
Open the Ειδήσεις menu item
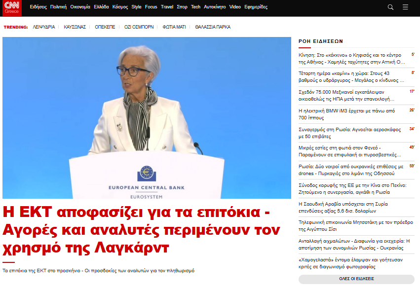point(38,7)
